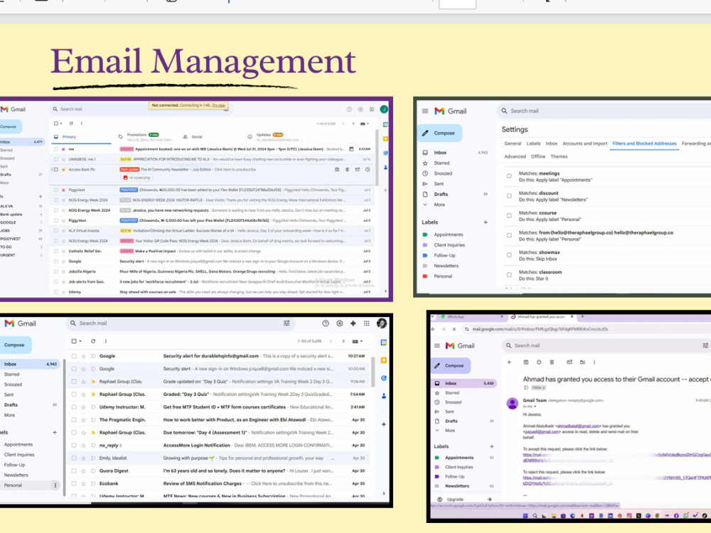Open Instagram icon in Ahmad screenshot taskbar

pos(629,516)
